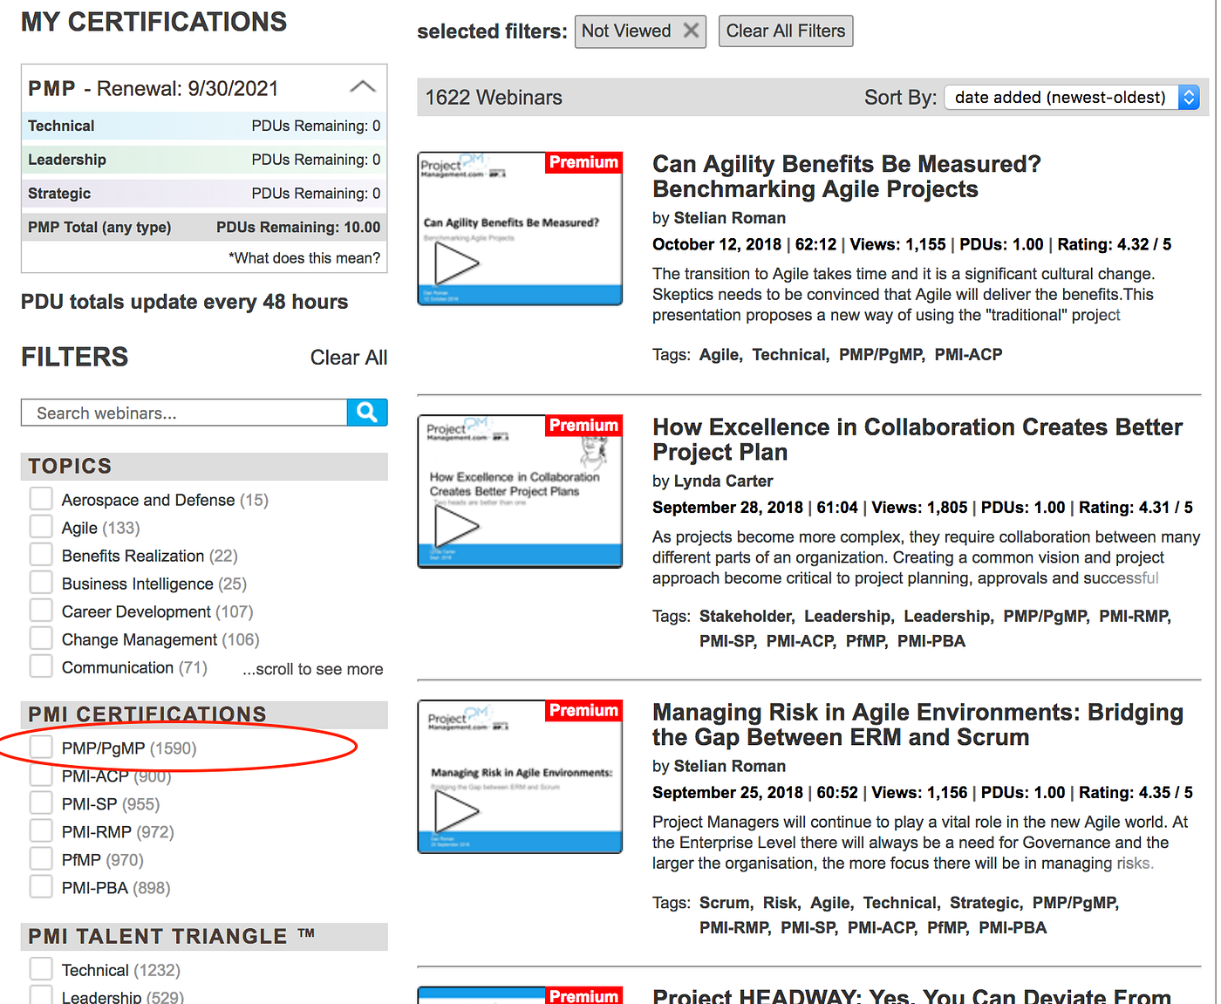1221x1004 pixels.
Task: Click the Scrum tag on risk webinar
Action: [724, 903]
